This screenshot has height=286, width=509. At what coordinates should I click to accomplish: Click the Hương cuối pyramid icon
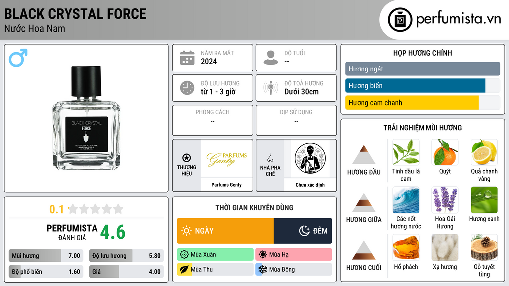coord(364,250)
